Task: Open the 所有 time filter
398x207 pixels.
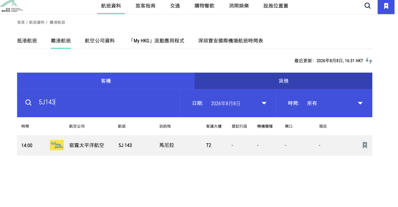Action: click(324, 103)
